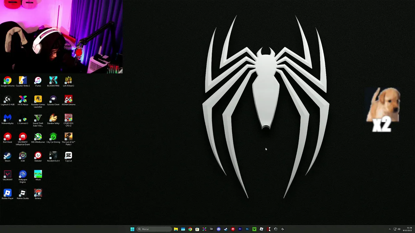This screenshot has width=415, height=233.
Task: Select the Muck desktop icon
Action: pos(38,175)
